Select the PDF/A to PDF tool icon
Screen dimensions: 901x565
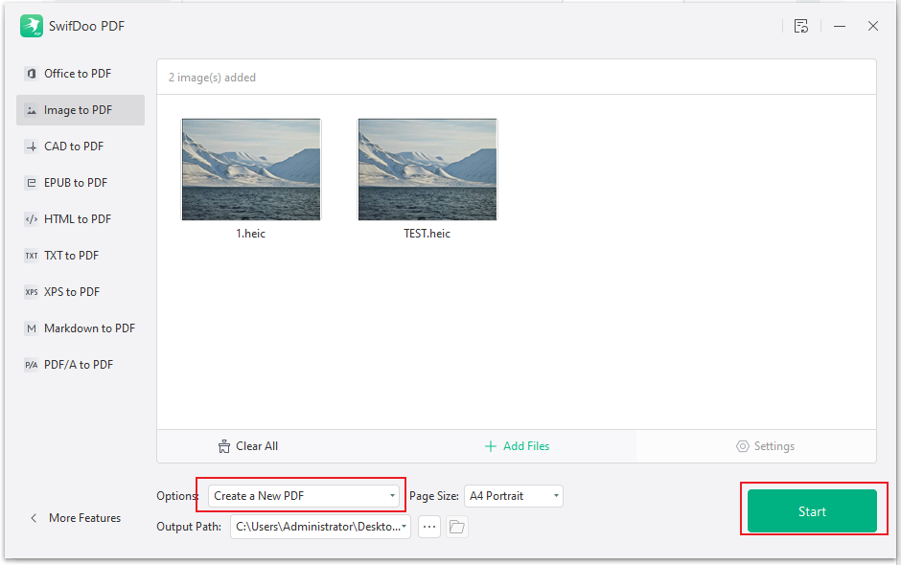30,364
